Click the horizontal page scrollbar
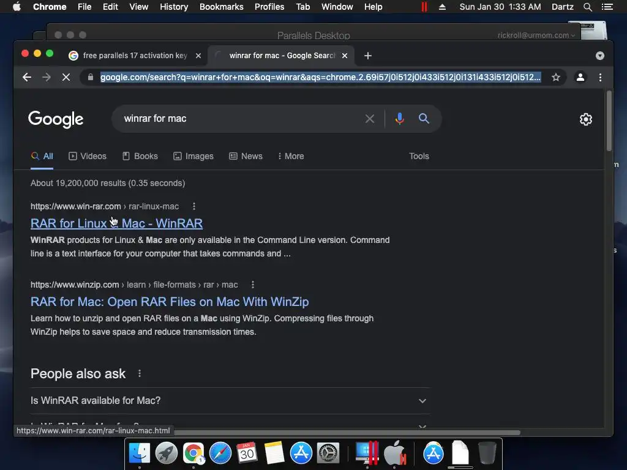 (347, 433)
